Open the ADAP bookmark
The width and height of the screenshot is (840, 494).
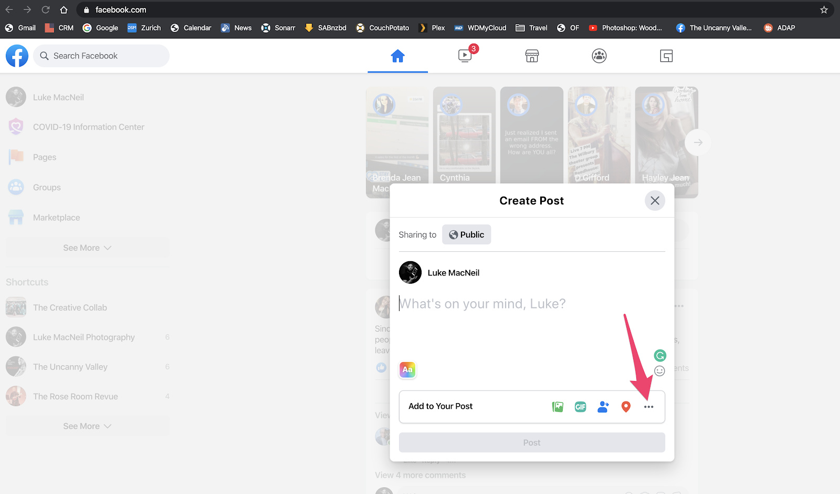[780, 28]
